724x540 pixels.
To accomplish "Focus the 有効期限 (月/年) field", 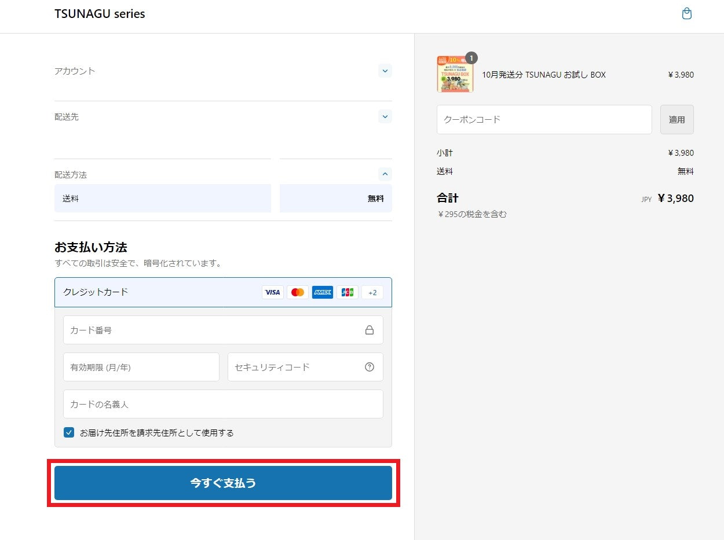I will 141,367.
